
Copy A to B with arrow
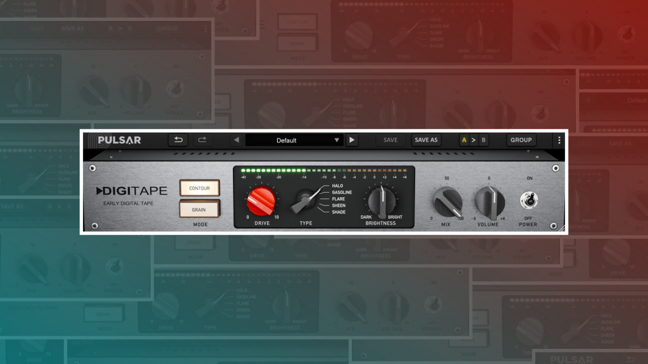pos(473,140)
